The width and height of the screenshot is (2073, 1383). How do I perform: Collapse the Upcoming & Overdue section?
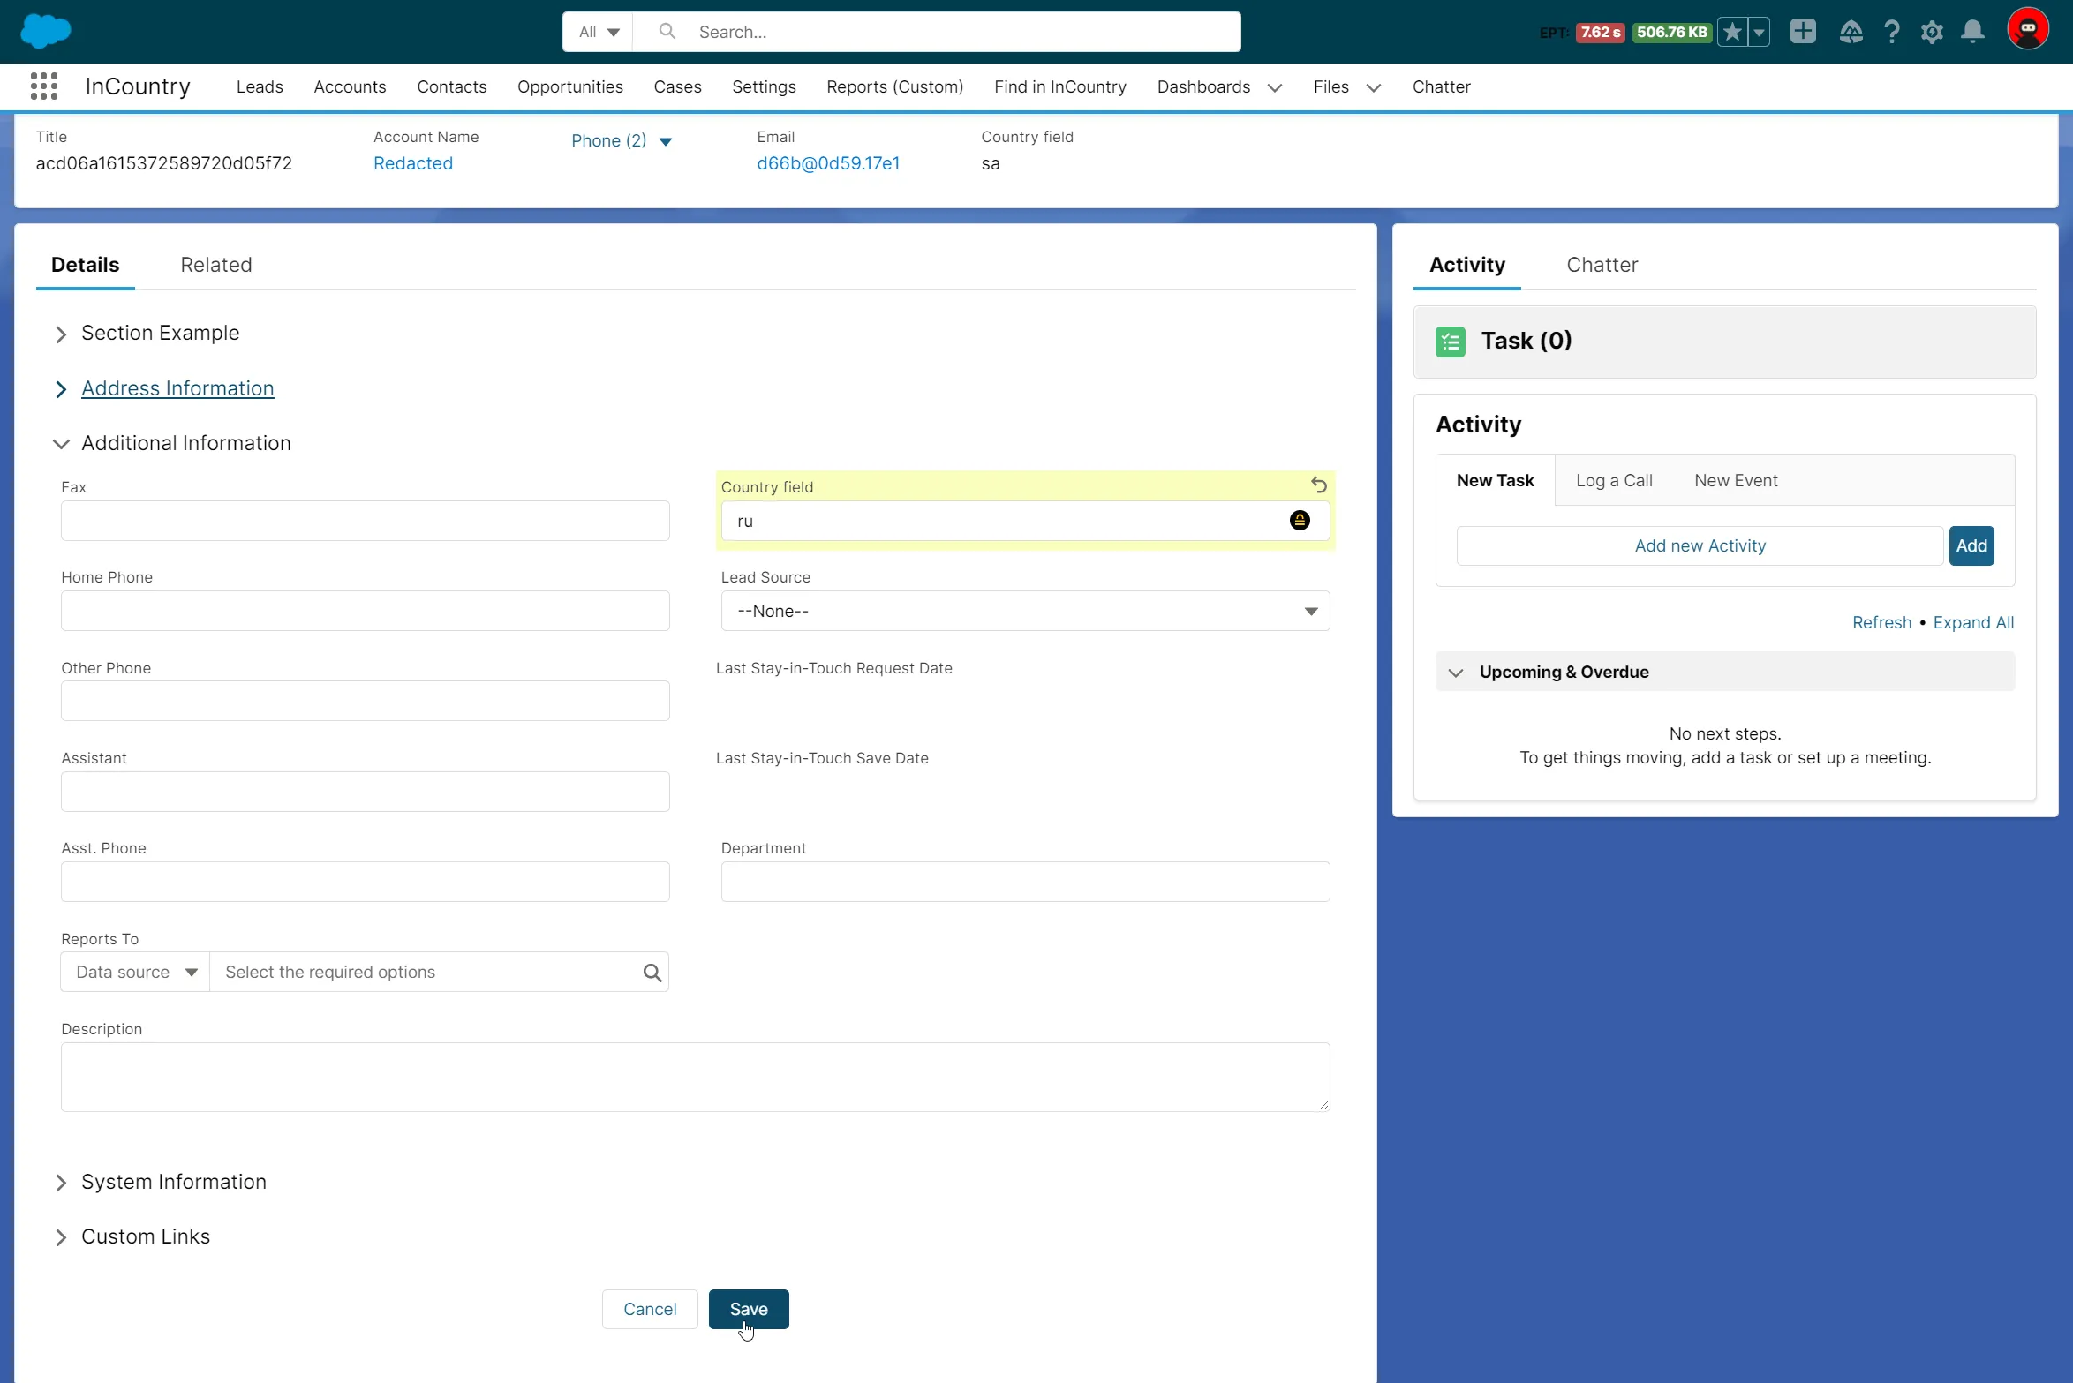(1456, 673)
